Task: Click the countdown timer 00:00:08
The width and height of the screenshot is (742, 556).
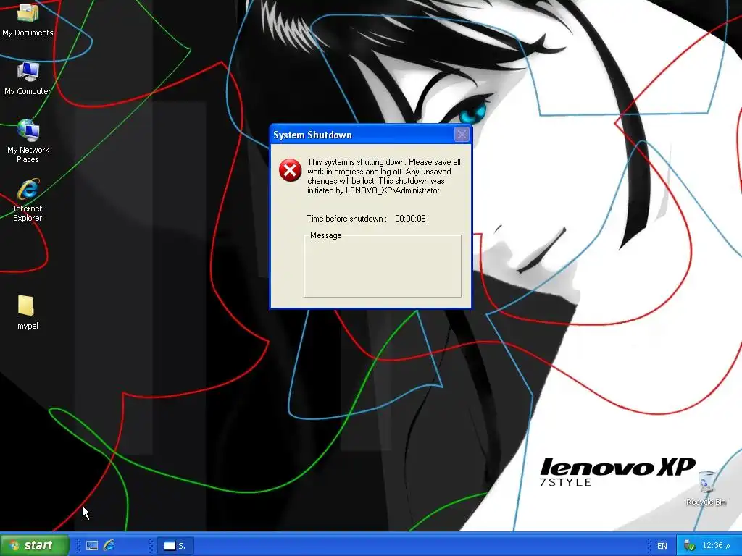Action: point(410,219)
